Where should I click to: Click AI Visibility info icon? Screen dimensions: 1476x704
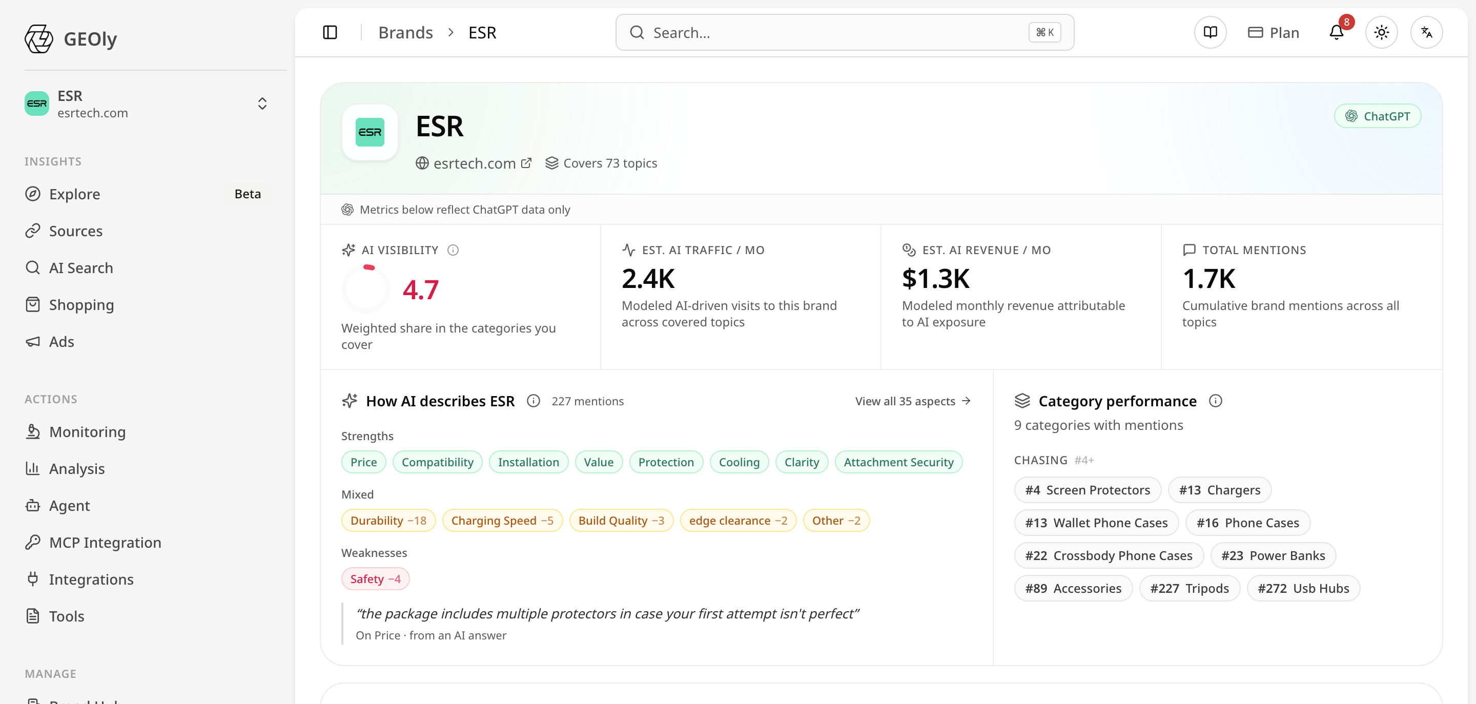453,250
